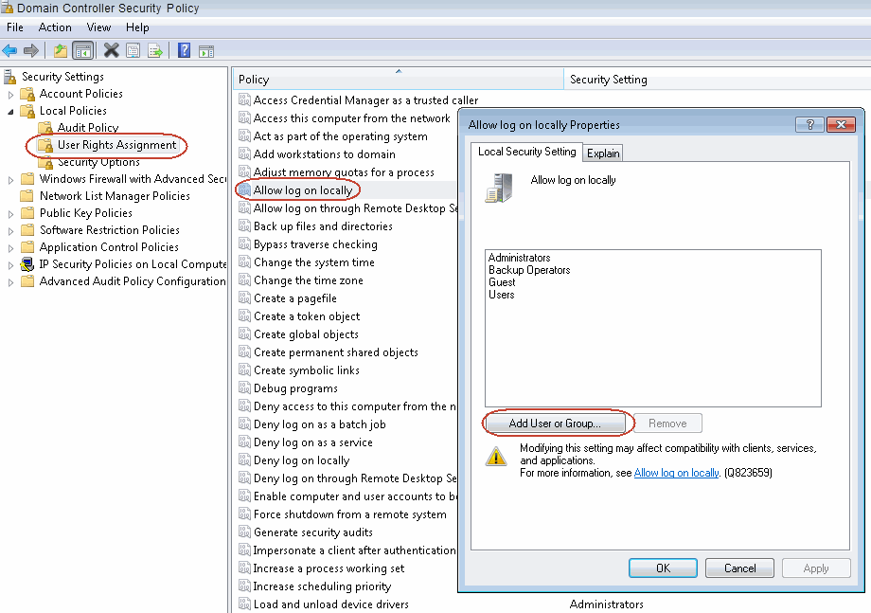The height and width of the screenshot is (613, 871).
Task: Click the Debug programs policy icon
Action: click(244, 388)
